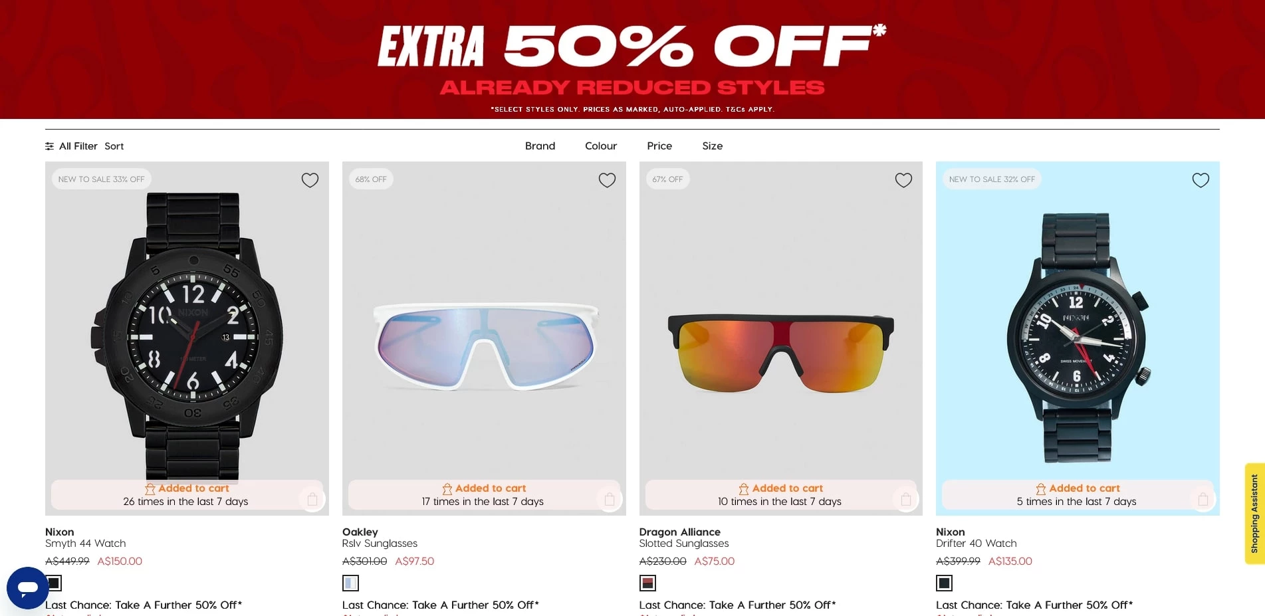Open the chat bubble widget

(27, 587)
